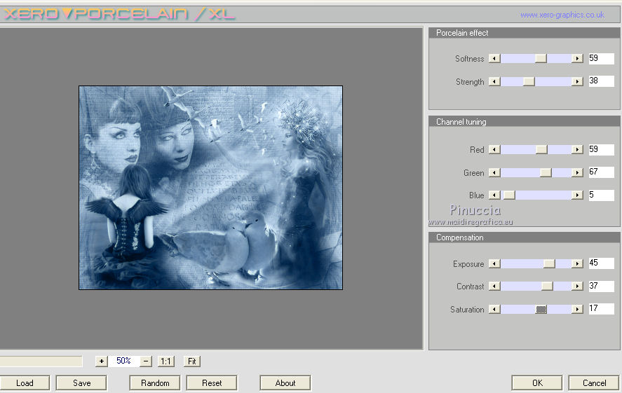The image size is (622, 393).
Task: Click the right arrow of Red slider
Action: (578, 149)
